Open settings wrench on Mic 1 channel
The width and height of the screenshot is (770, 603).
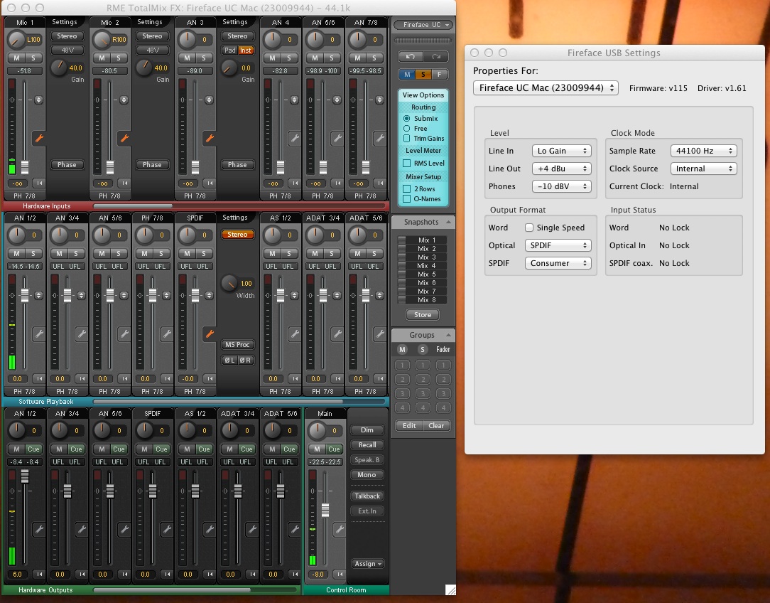(x=39, y=138)
